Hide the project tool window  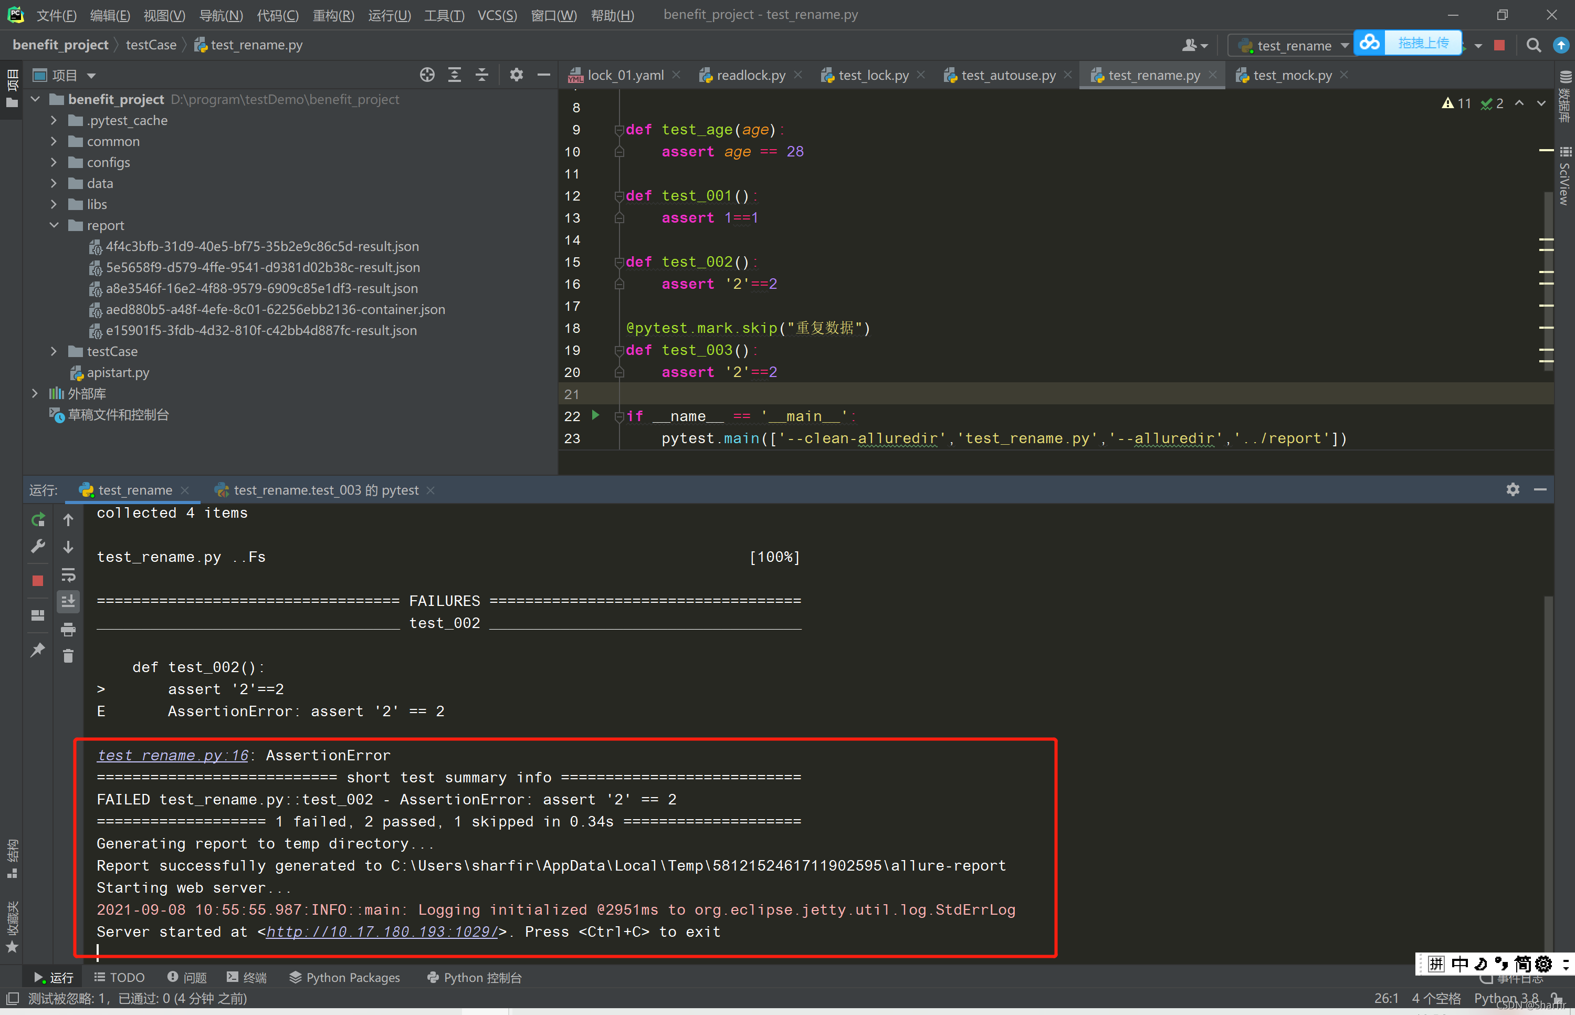point(544,75)
